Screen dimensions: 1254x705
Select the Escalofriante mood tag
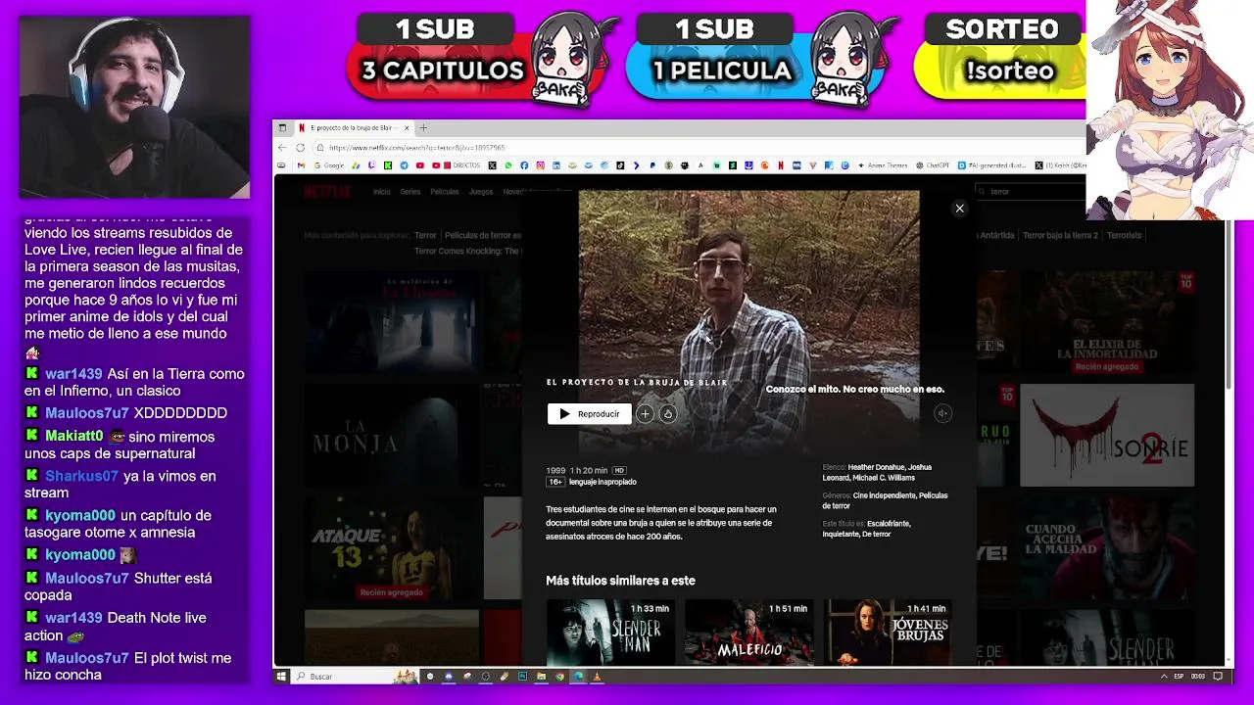click(889, 524)
